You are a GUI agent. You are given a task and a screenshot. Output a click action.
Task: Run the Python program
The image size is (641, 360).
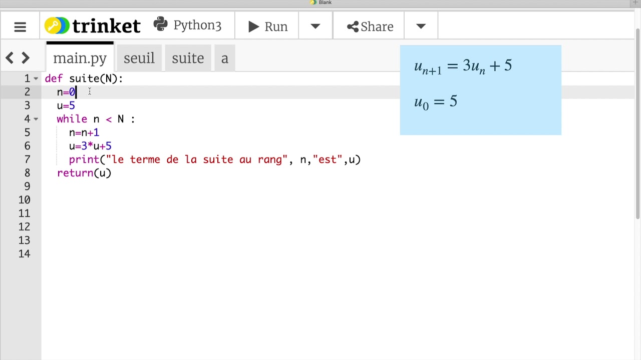[x=267, y=26]
